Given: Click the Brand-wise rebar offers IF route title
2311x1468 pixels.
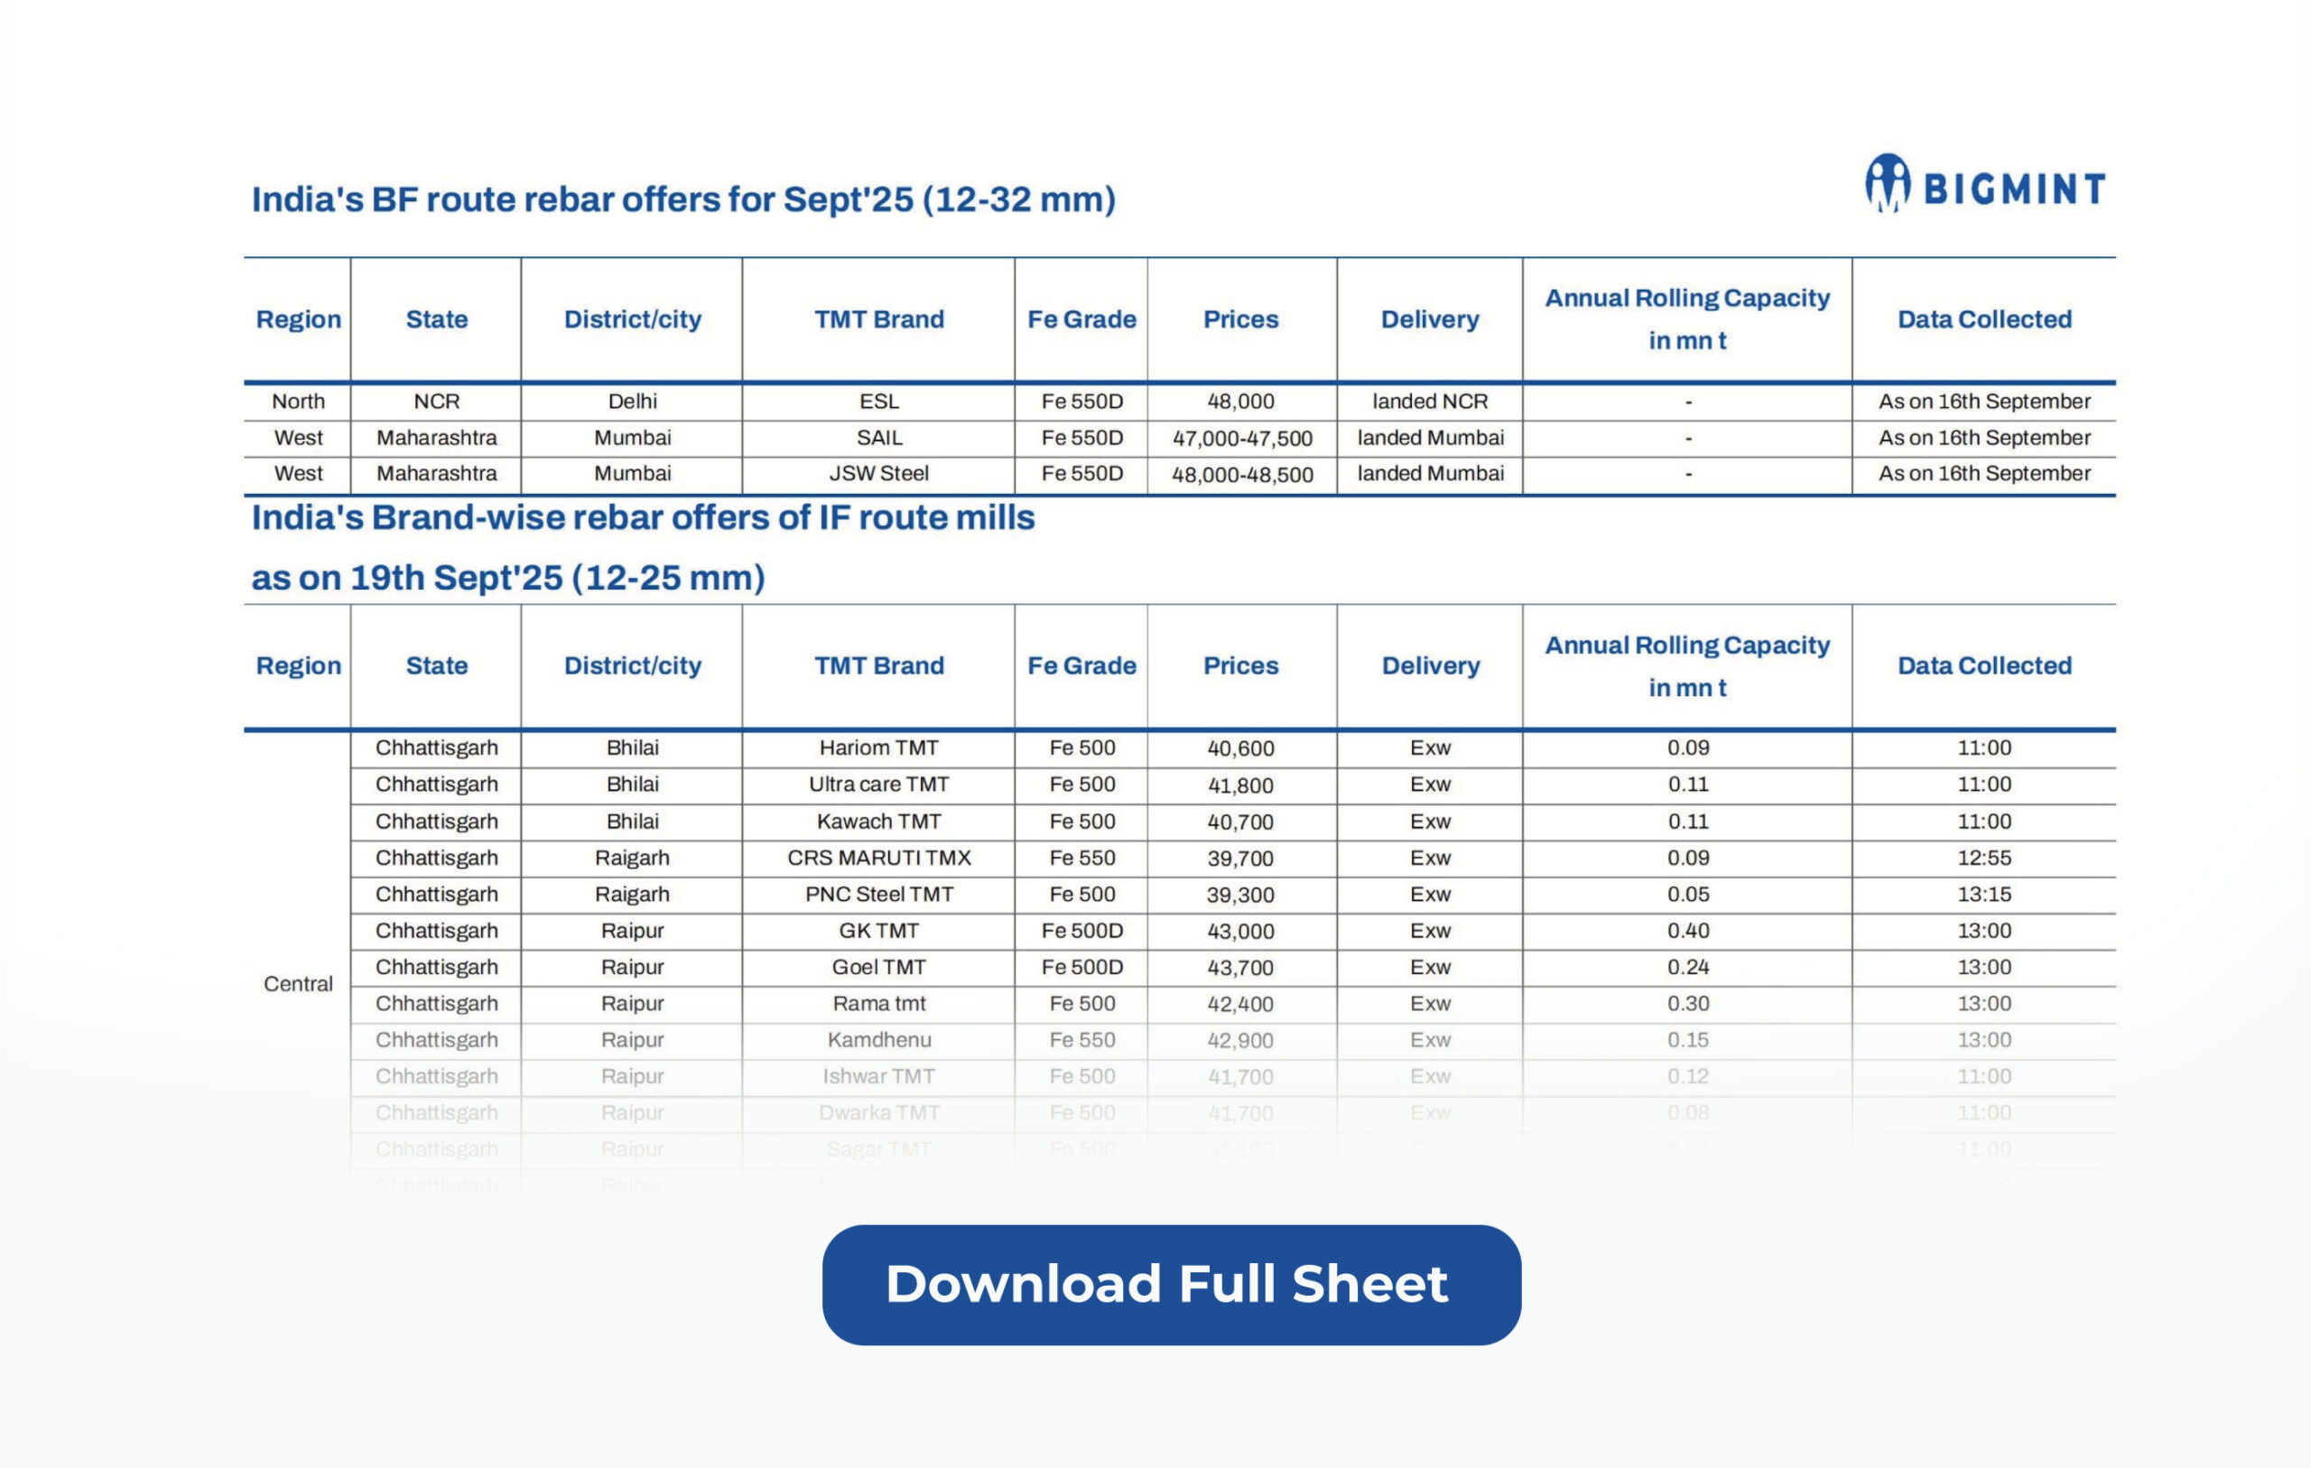Looking at the screenshot, I should click(x=642, y=518).
